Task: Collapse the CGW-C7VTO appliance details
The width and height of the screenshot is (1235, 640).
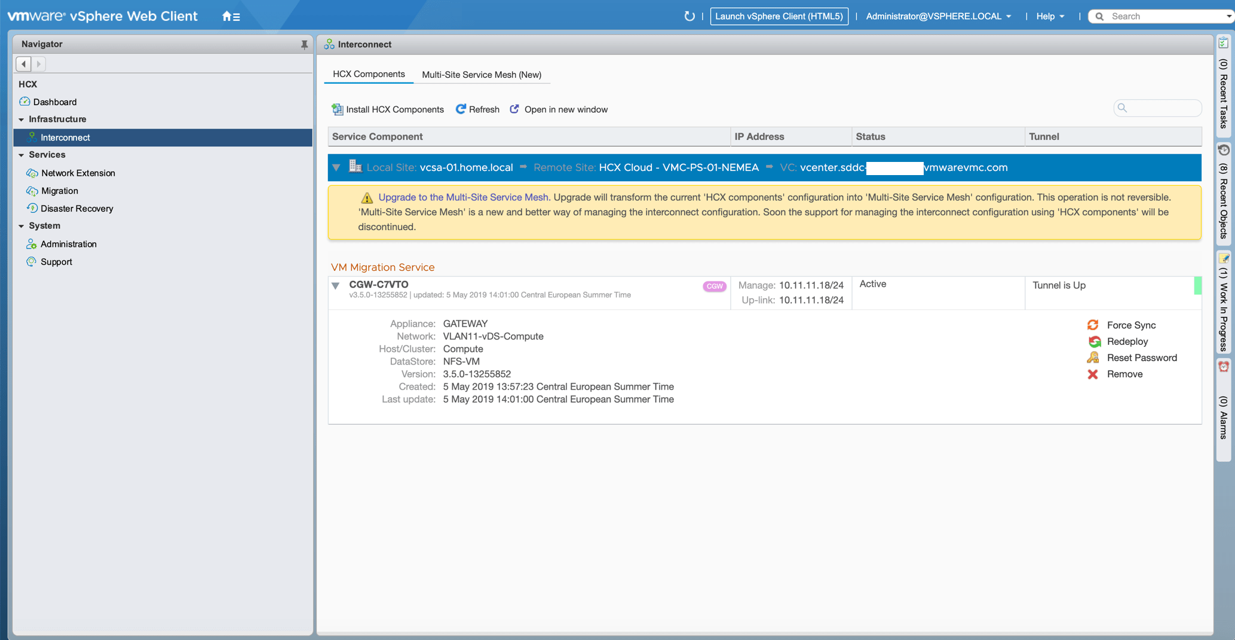Action: (x=336, y=286)
